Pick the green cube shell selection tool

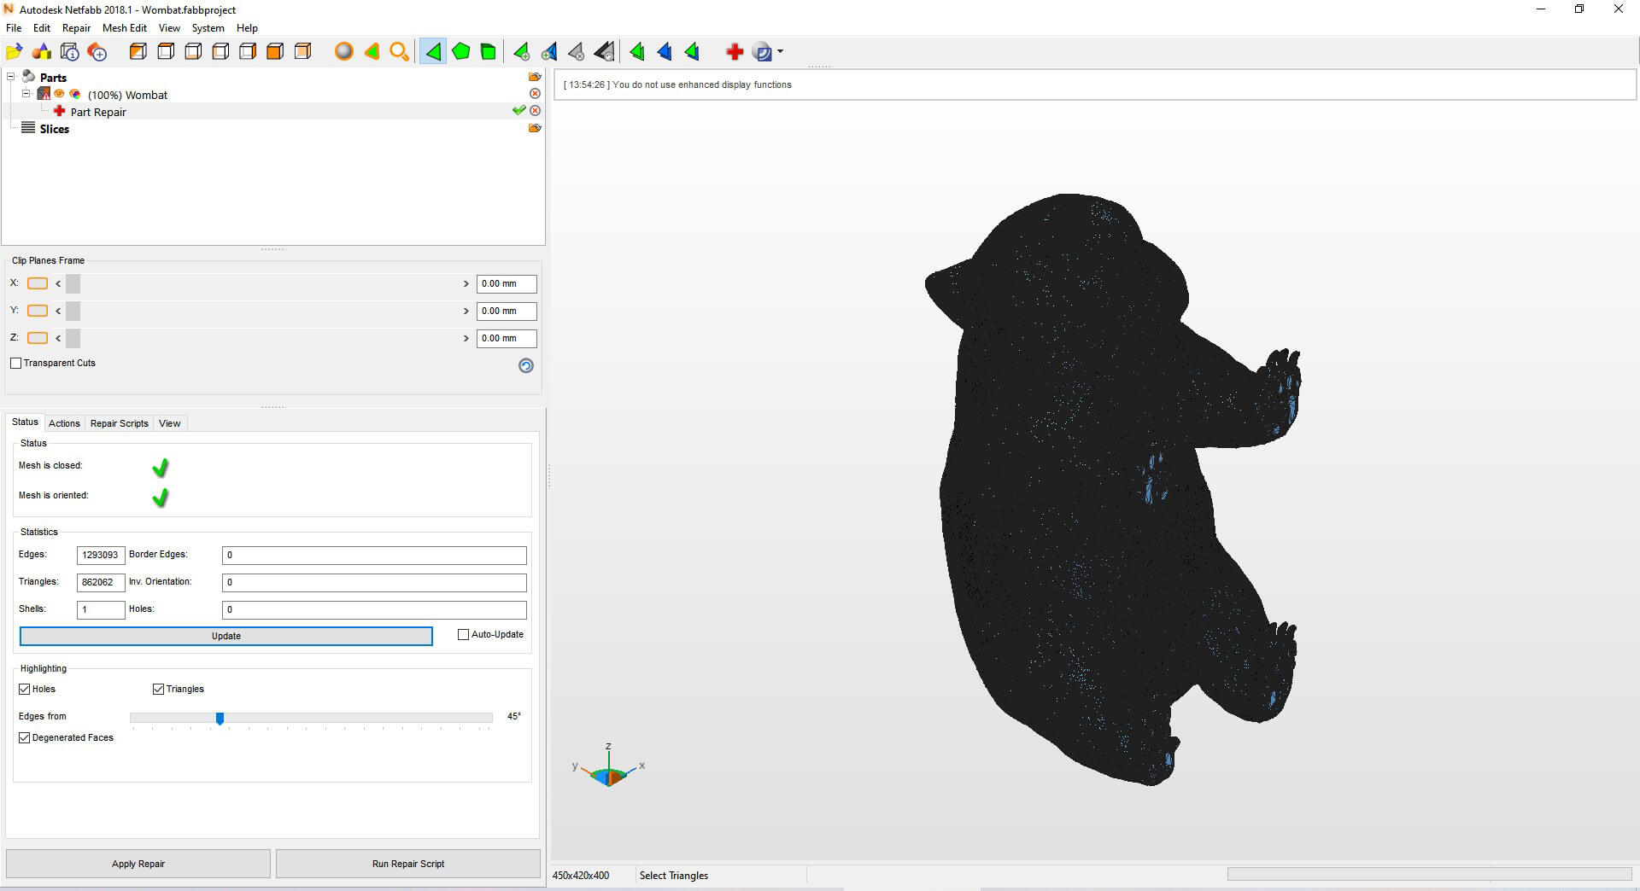[488, 52]
